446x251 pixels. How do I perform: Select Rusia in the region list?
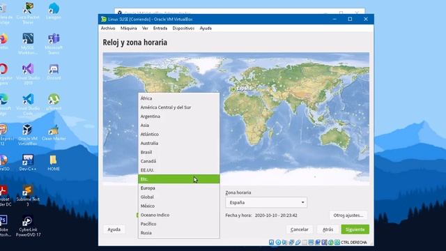[x=179, y=233]
